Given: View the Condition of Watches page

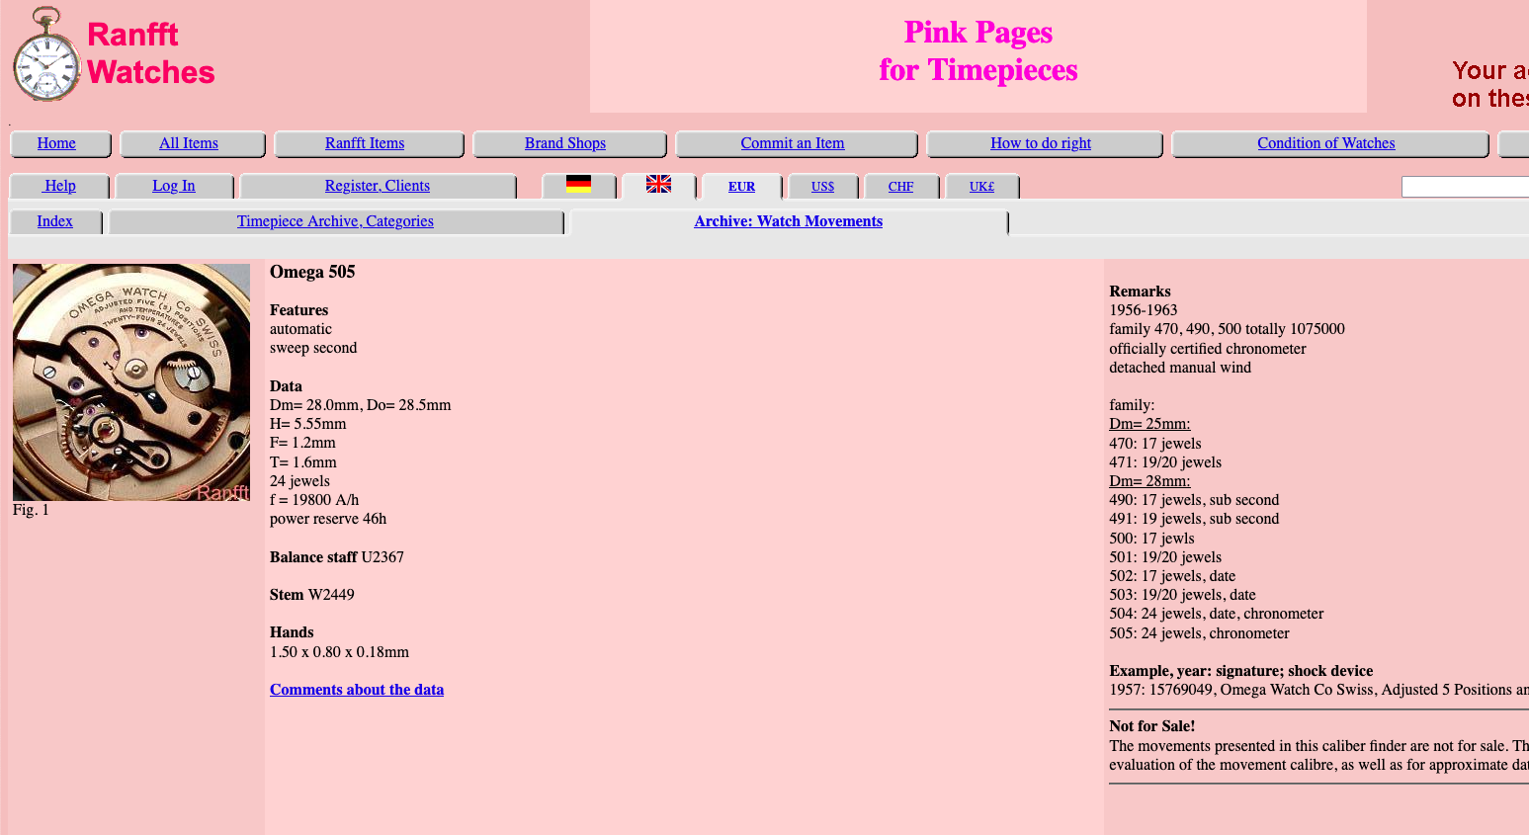Looking at the screenshot, I should (x=1325, y=143).
